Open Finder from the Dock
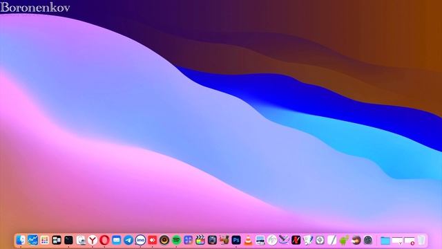The height and width of the screenshot is (249, 442). coord(21,240)
